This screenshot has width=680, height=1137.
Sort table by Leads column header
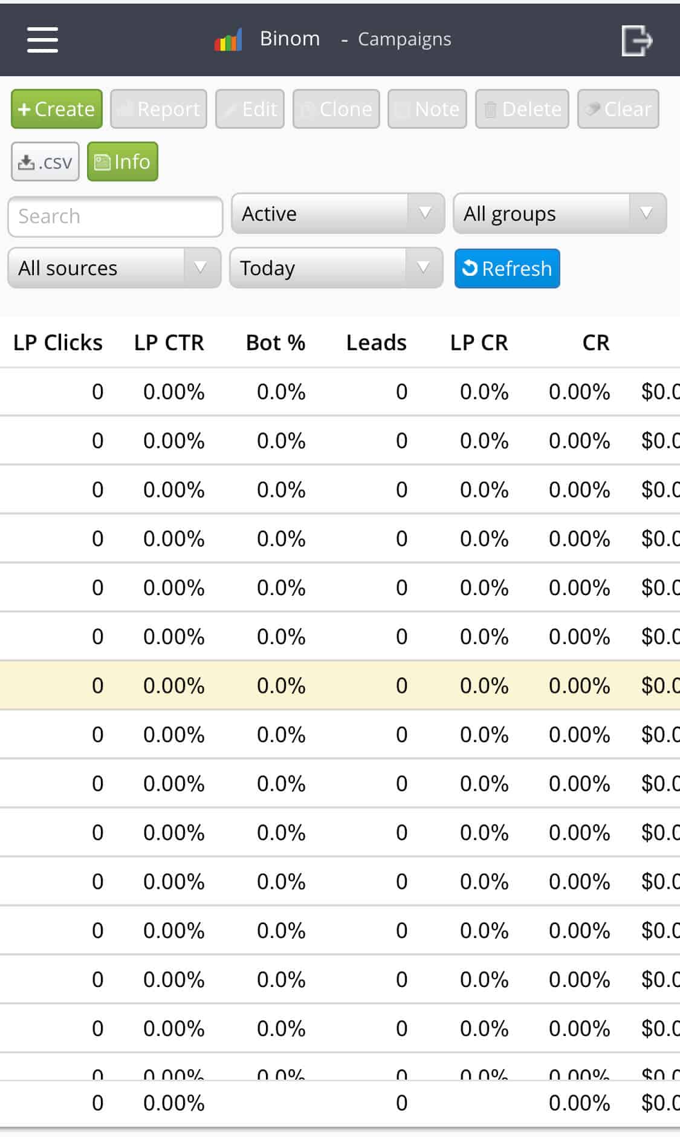coord(376,343)
